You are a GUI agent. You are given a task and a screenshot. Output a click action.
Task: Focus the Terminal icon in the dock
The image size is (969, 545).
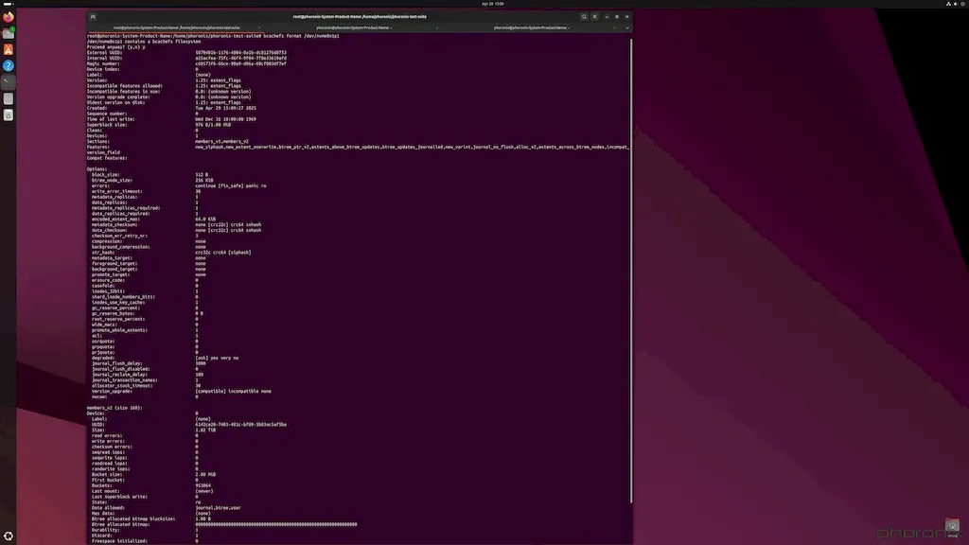8,81
